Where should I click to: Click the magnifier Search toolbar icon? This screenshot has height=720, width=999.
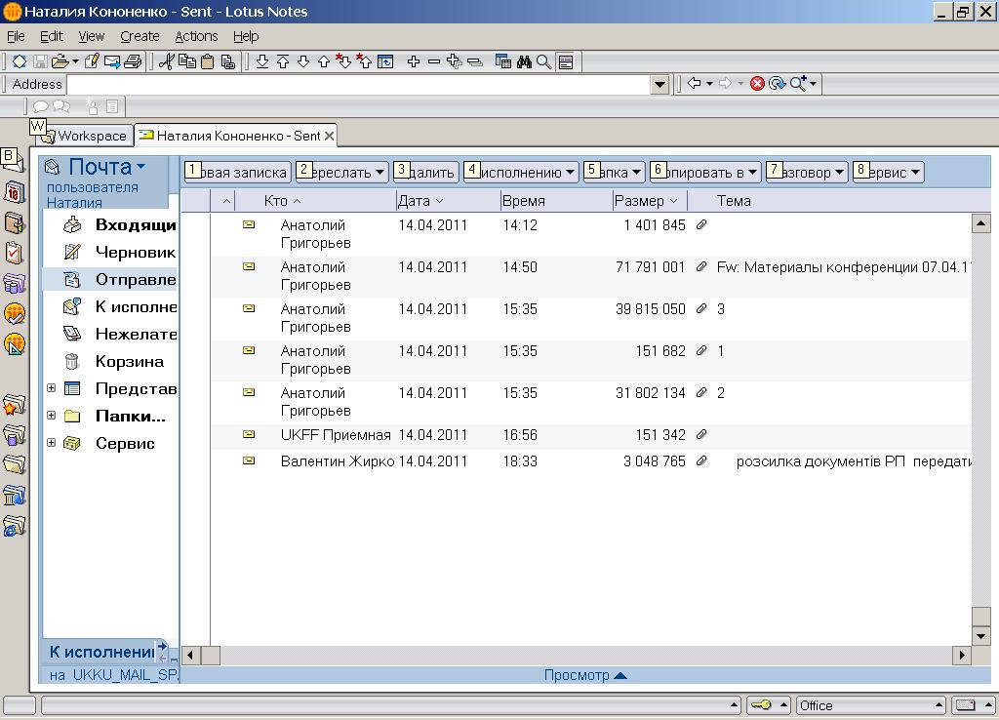tap(544, 61)
